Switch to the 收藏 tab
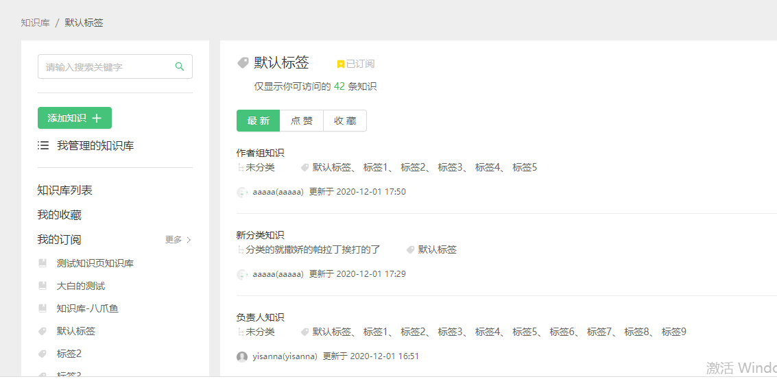Image resolution: width=777 pixels, height=379 pixels. 345,121
